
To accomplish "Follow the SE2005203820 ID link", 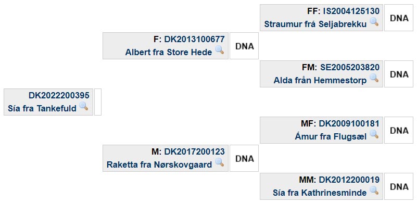I will 350,68.
